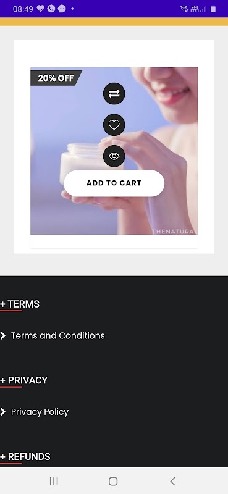The width and height of the screenshot is (228, 494).
Task: Tap the battery icon in status bar
Action: point(213,9)
